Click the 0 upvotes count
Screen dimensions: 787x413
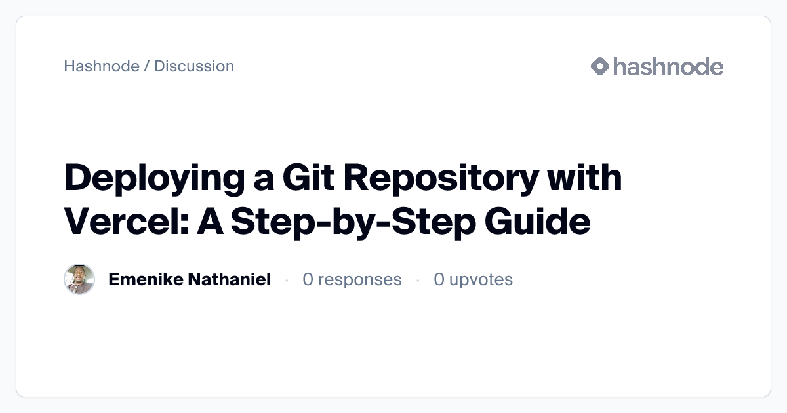(473, 280)
